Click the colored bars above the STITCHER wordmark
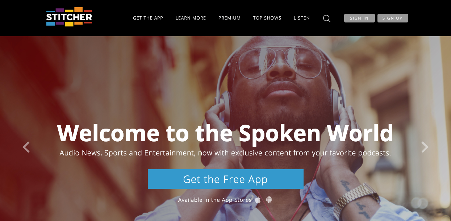Screen dimensions: 451x221 pos(69,10)
